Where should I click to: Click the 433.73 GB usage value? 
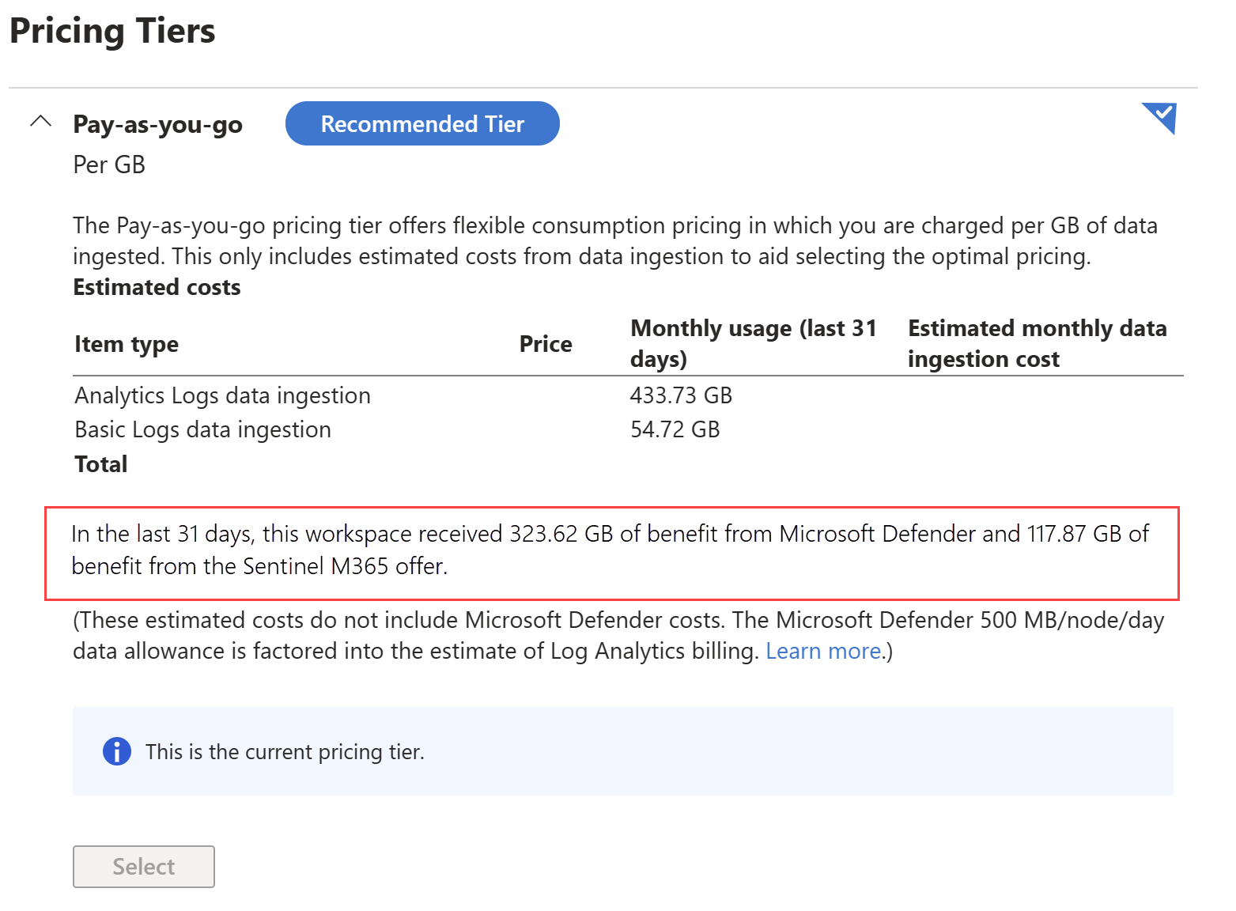click(681, 395)
